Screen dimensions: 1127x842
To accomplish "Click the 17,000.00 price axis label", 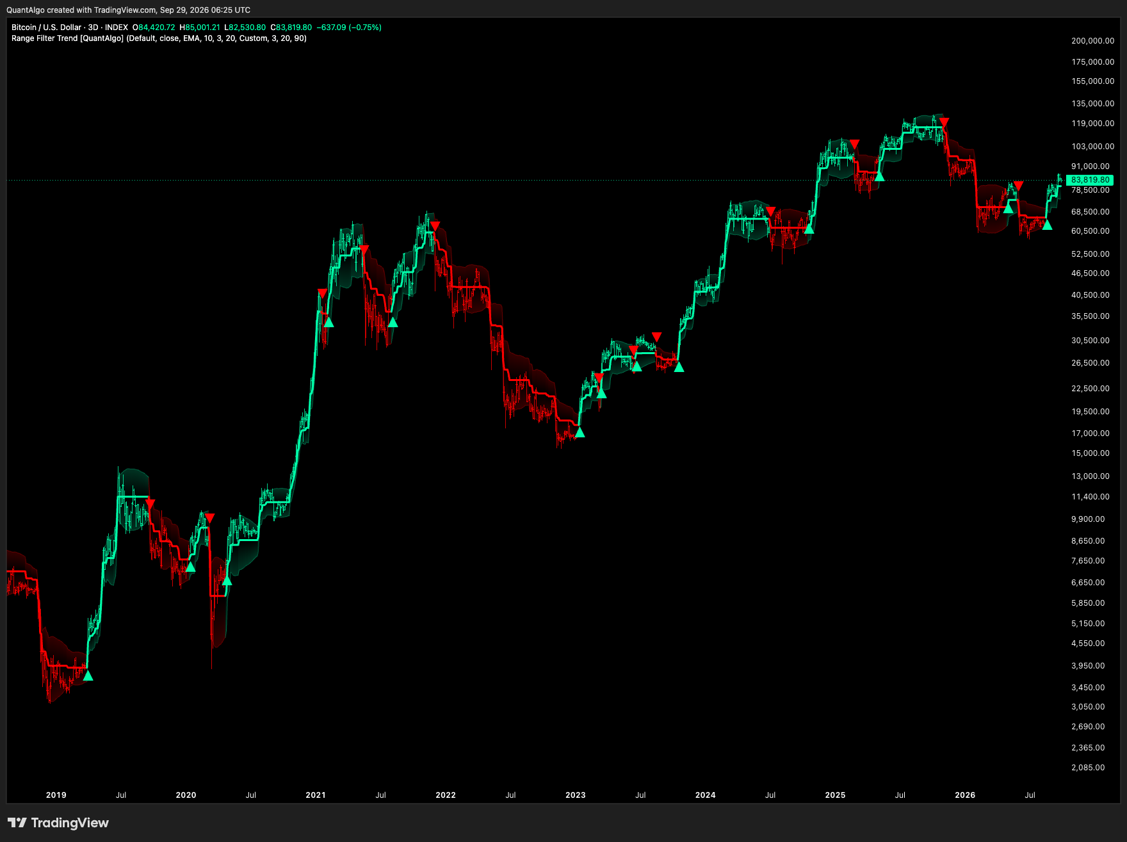I will (1091, 433).
